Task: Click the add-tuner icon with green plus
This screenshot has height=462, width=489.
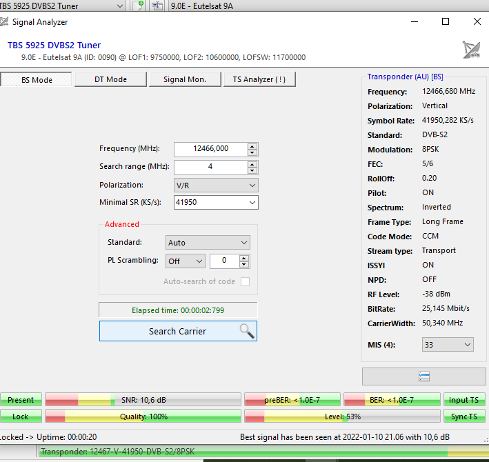Action: coord(138,6)
